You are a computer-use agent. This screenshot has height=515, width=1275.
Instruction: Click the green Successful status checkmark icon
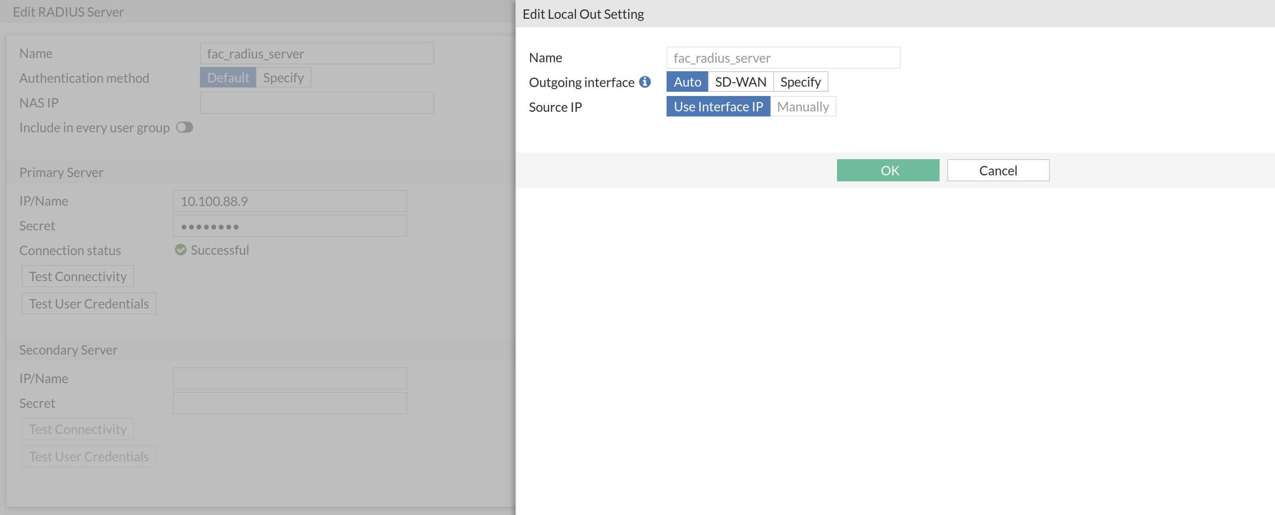(x=181, y=250)
